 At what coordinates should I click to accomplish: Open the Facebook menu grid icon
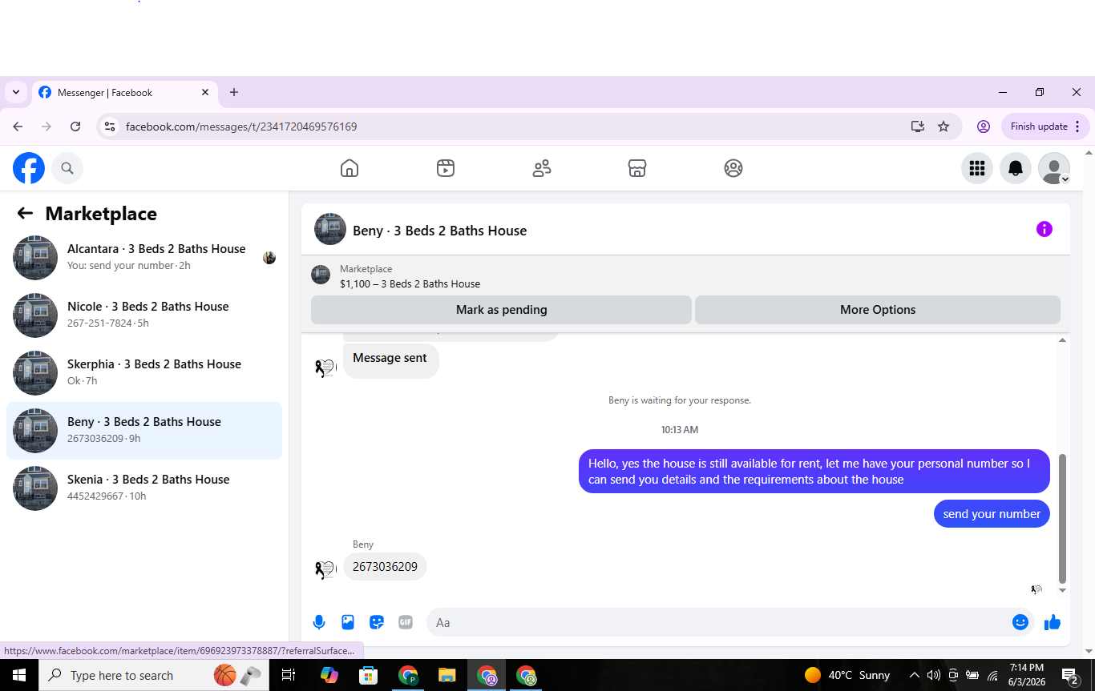(x=977, y=168)
